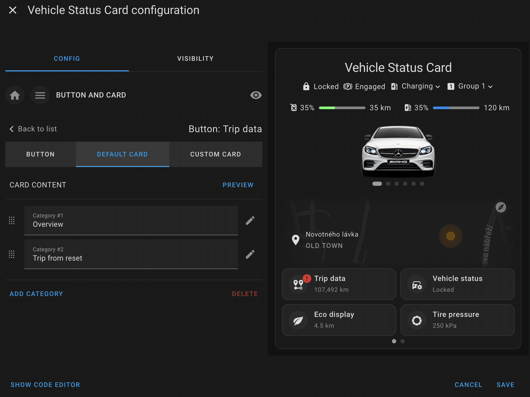Switch to the Visibility tab
This screenshot has width=530, height=397.
click(195, 59)
